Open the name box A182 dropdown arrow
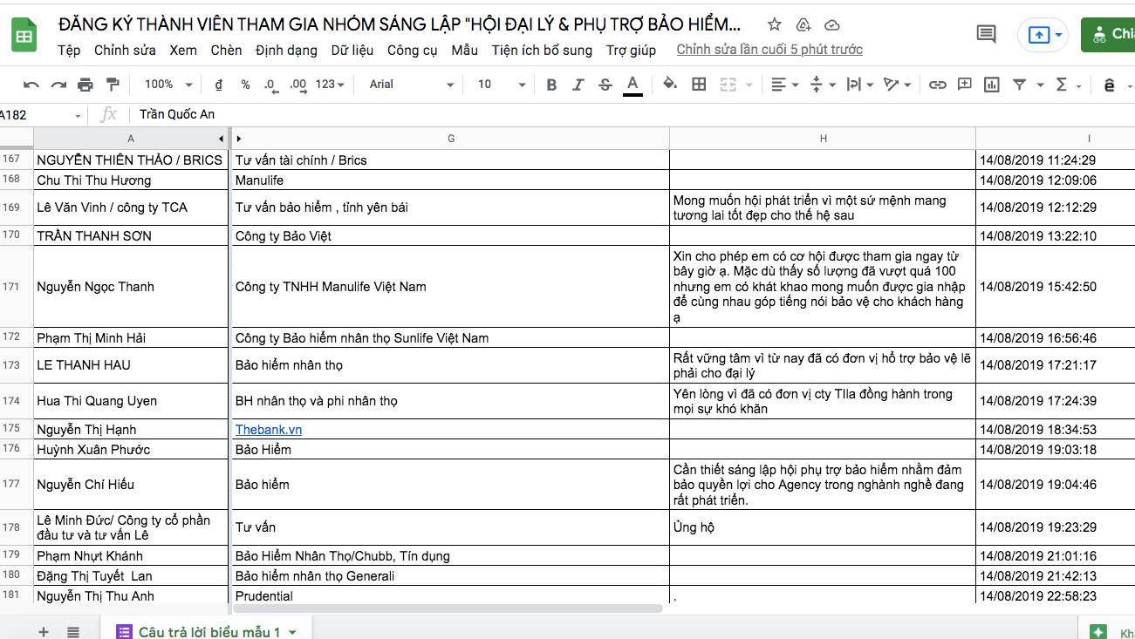1135x639 pixels. 78,115
